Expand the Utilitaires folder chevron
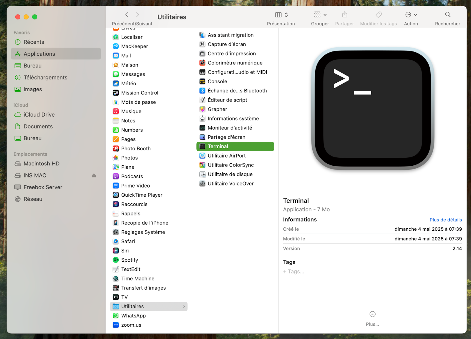 pos(184,306)
